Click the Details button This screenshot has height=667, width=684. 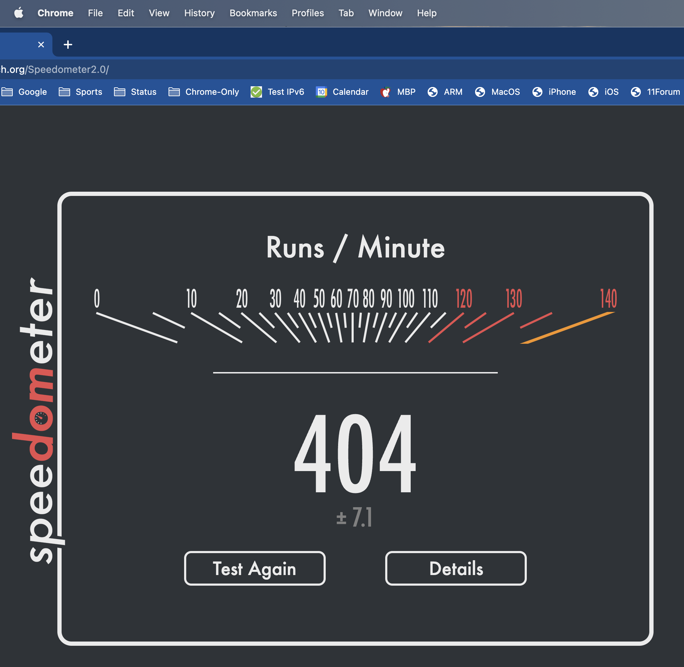coord(455,569)
